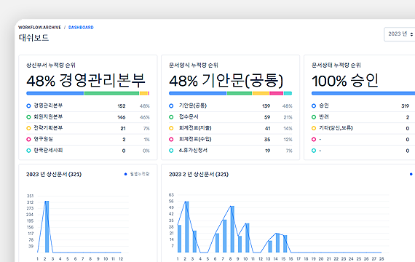Select the pink segment of the document form bar
The height and width of the screenshot is (262, 415).
[277, 93]
